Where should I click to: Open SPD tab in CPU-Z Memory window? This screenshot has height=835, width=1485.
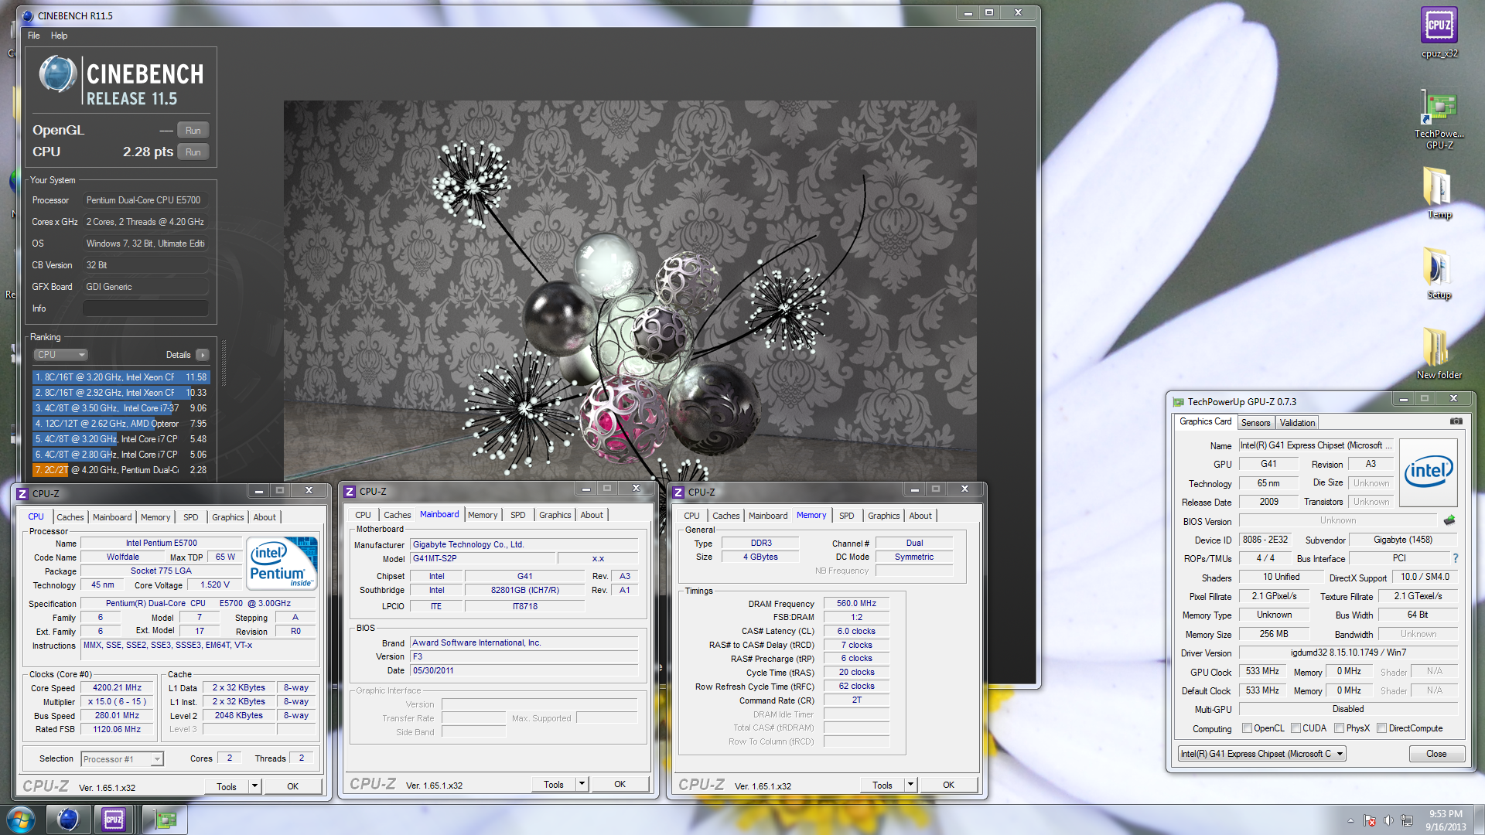[x=846, y=516]
